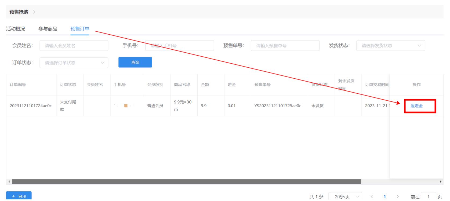
Task: Focus the 手机号 input field
Action: (180, 46)
